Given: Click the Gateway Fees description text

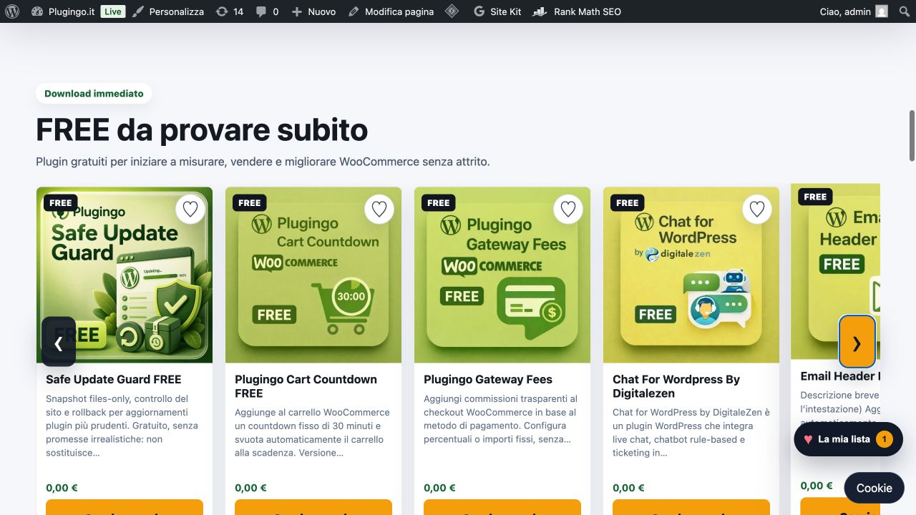Looking at the screenshot, I should 501,419.
